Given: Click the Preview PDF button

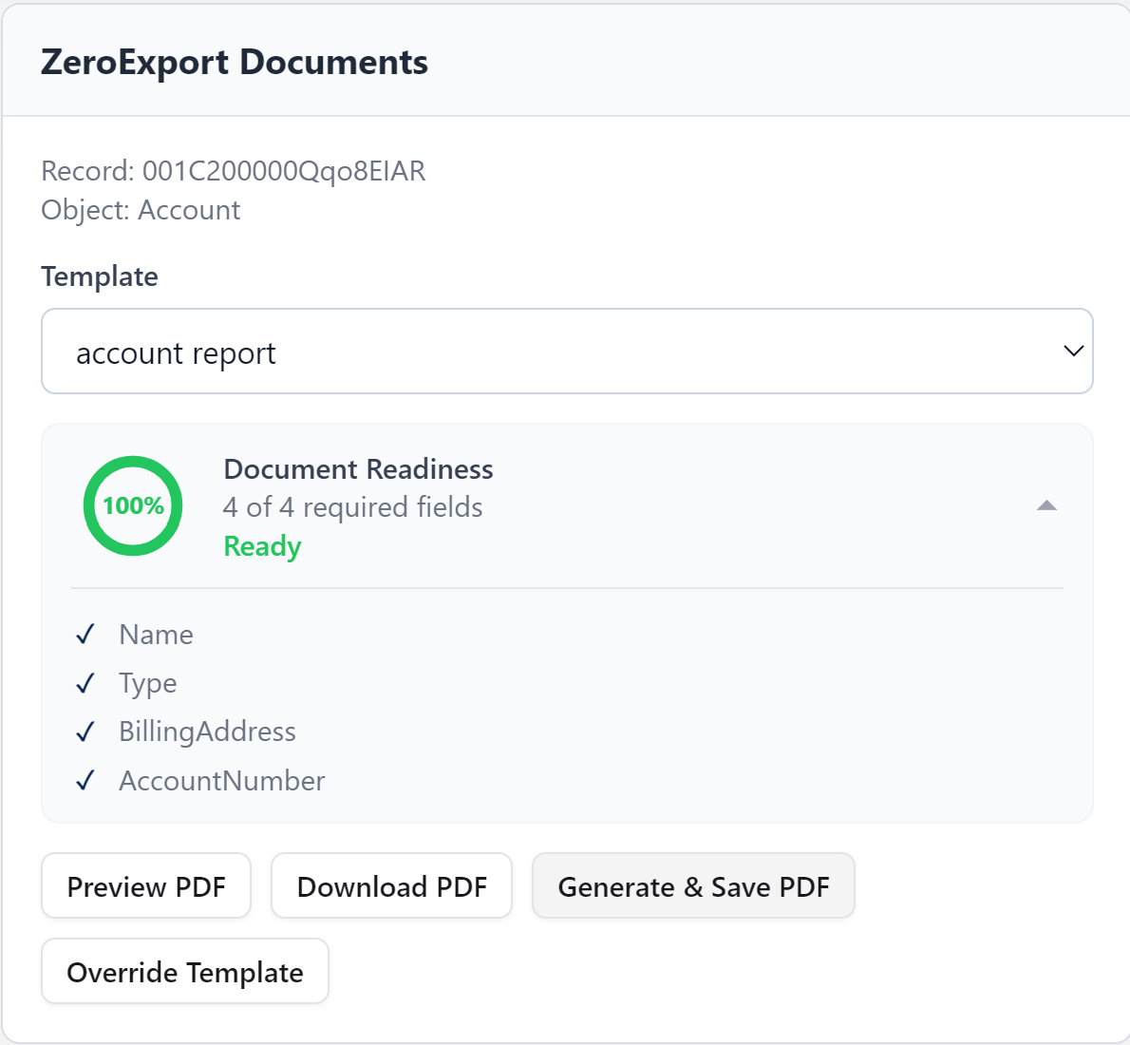Looking at the screenshot, I should click(x=146, y=886).
